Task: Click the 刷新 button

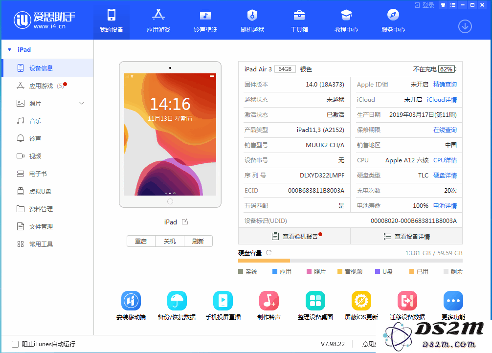Action: pyautogui.click(x=198, y=242)
